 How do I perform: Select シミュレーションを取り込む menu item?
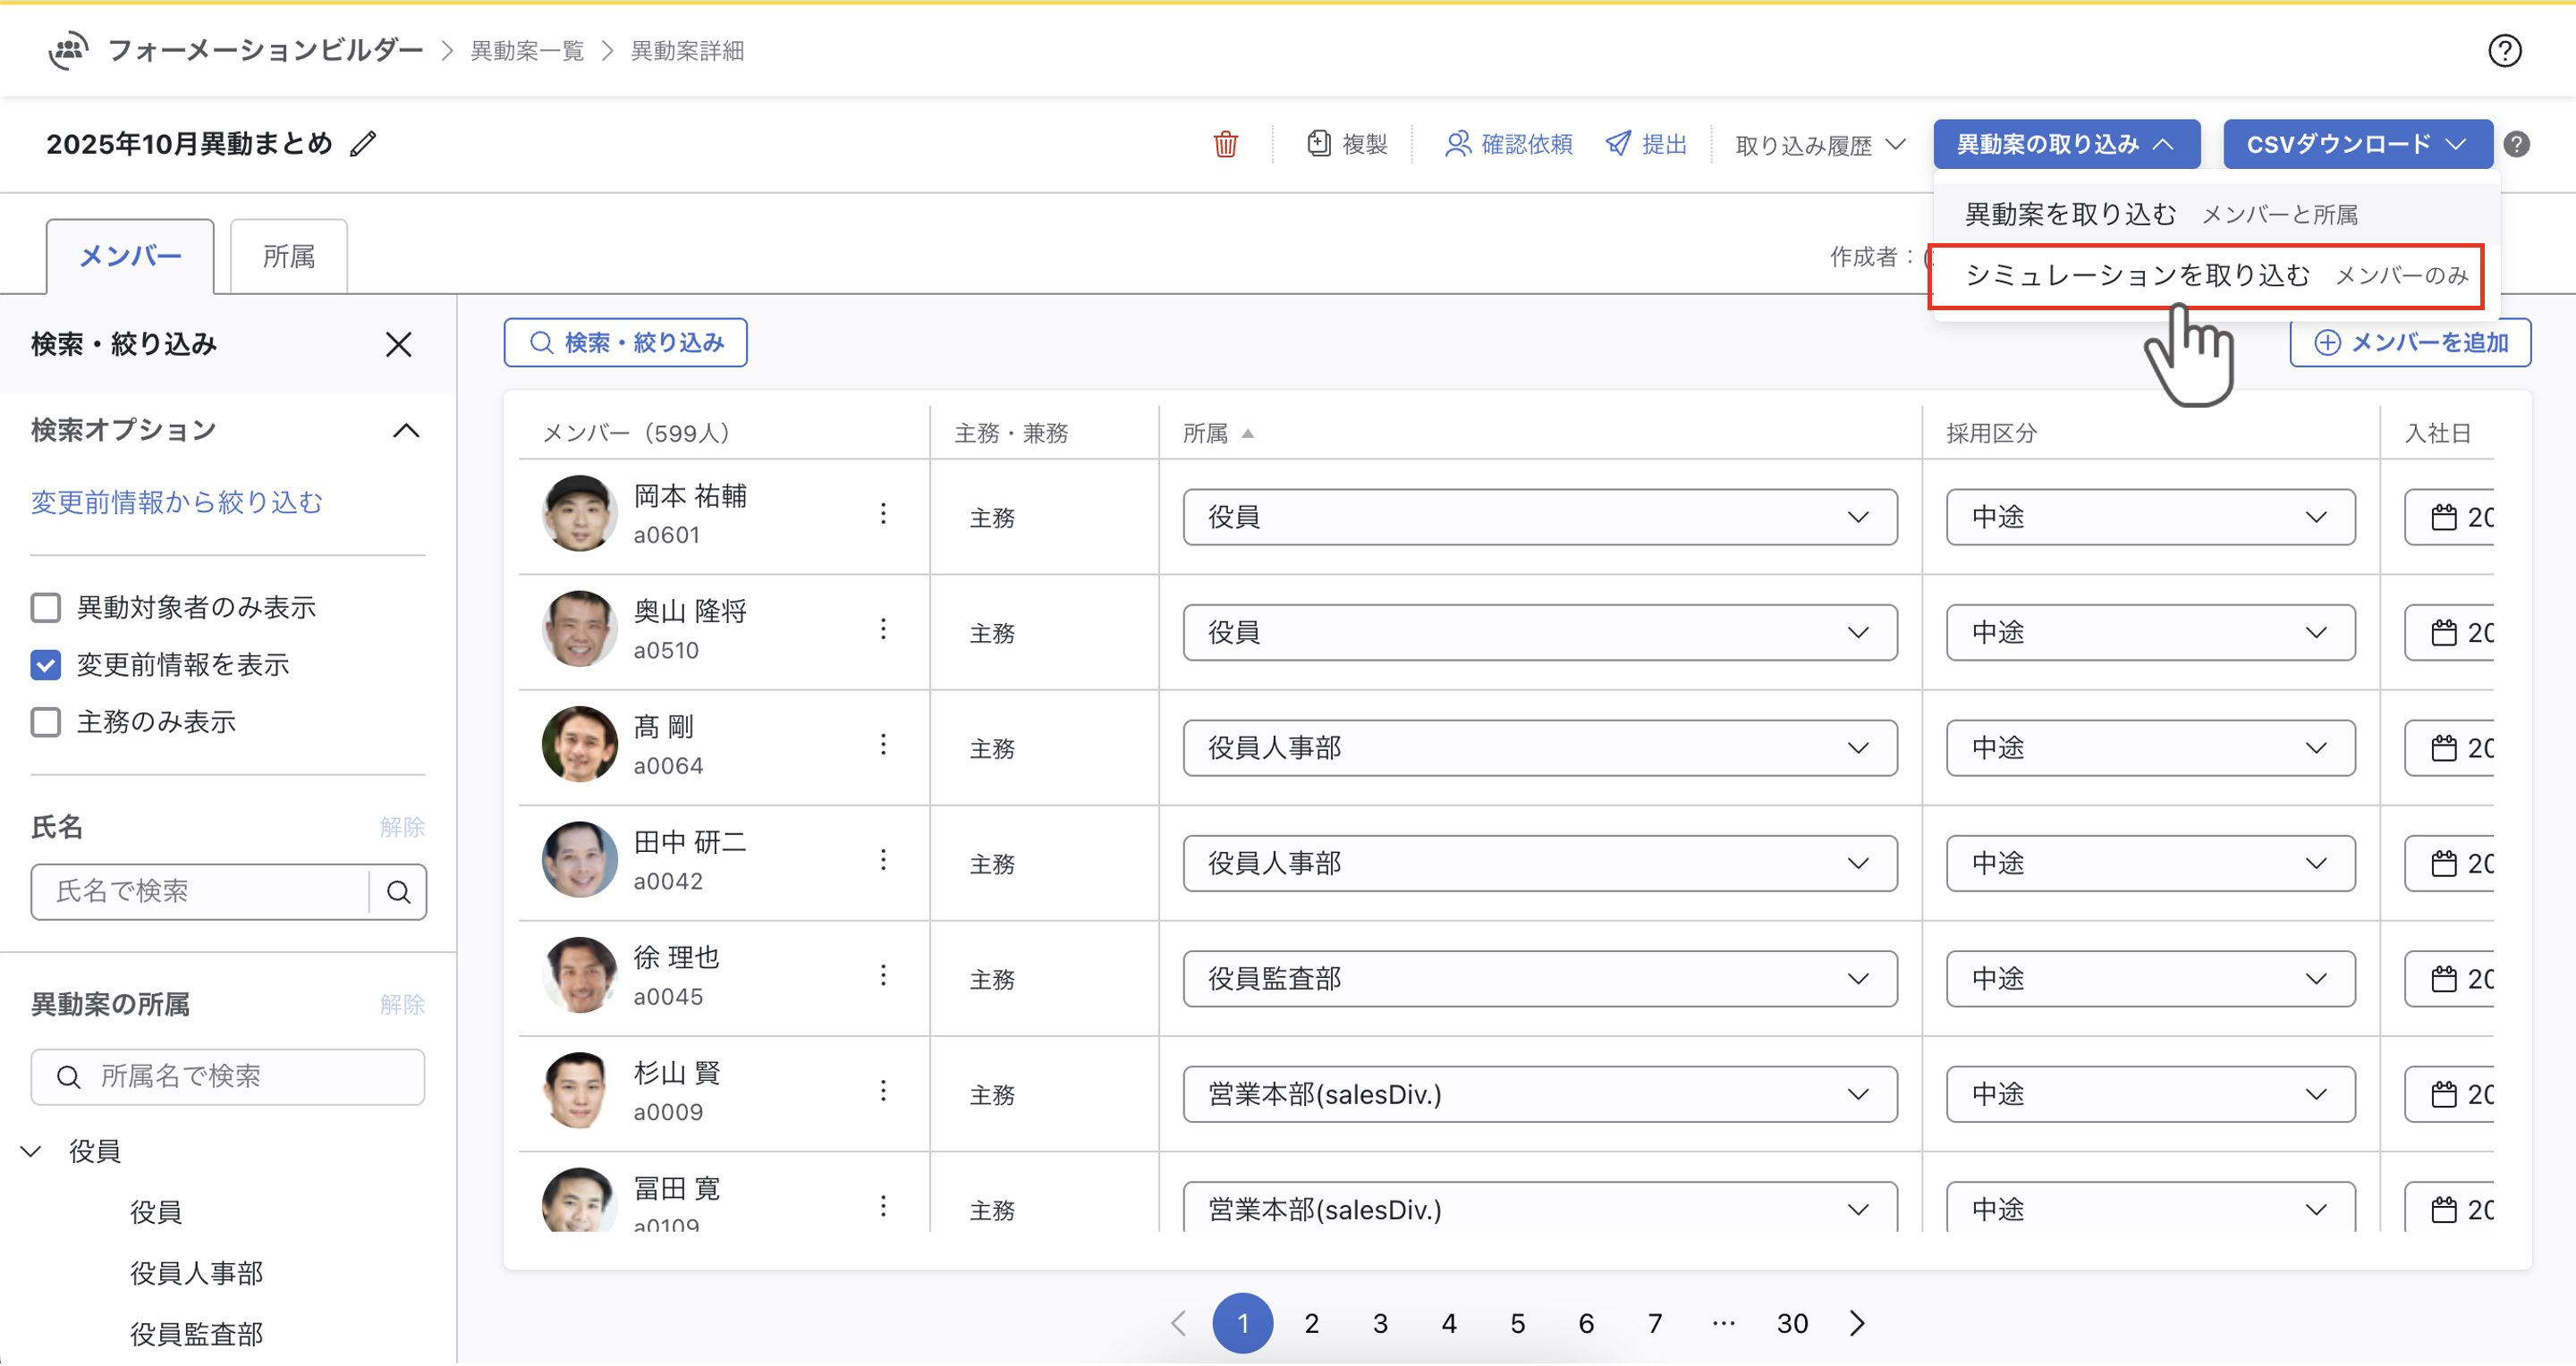click(x=2138, y=274)
